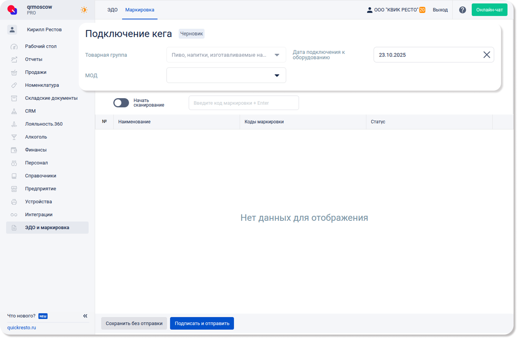Open the ООО "КВИК РЕСТО" account menu
The image size is (517, 338).
[396, 10]
